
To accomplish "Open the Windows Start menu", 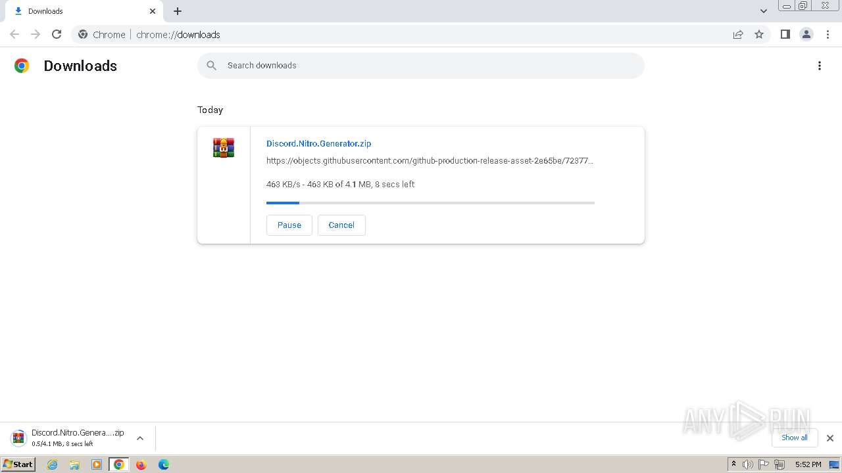I will click(18, 464).
